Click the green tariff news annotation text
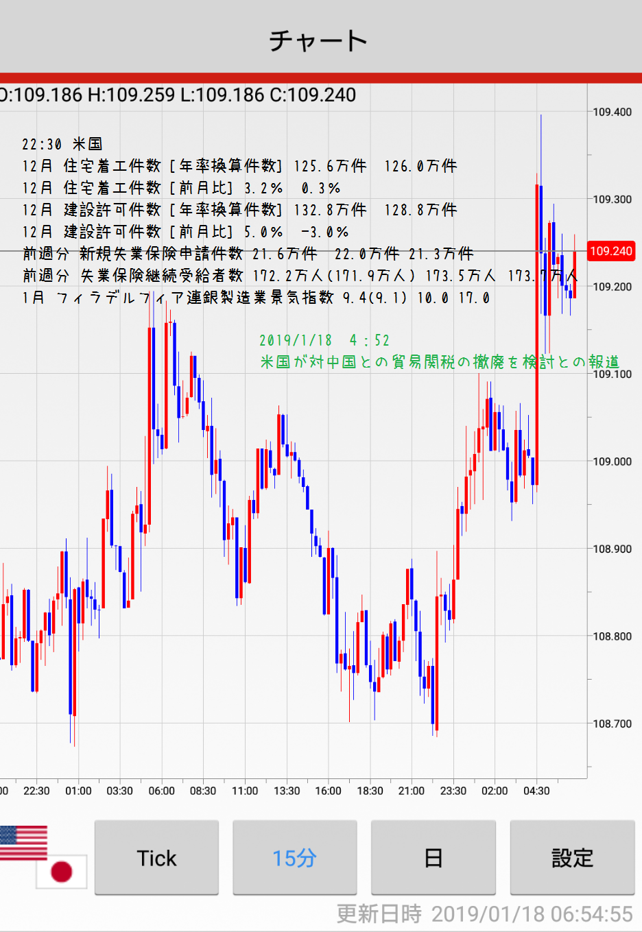This screenshot has height=932, width=642. tap(439, 361)
